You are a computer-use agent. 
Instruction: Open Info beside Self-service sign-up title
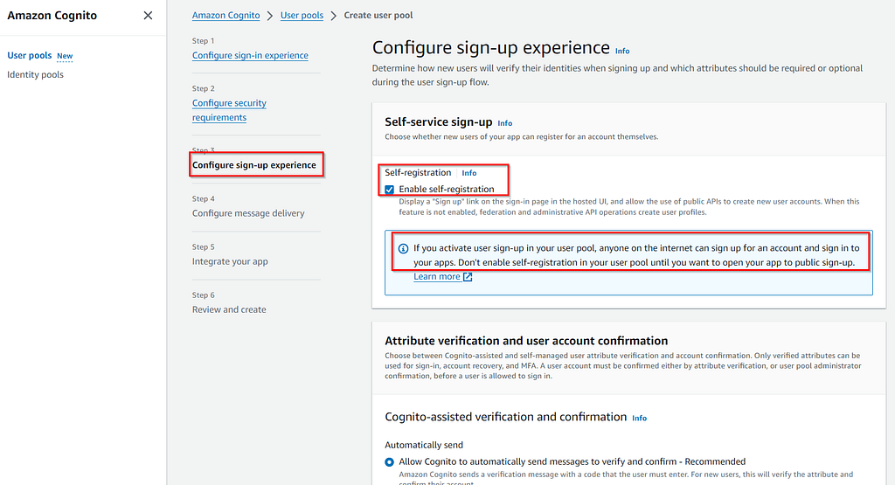504,123
